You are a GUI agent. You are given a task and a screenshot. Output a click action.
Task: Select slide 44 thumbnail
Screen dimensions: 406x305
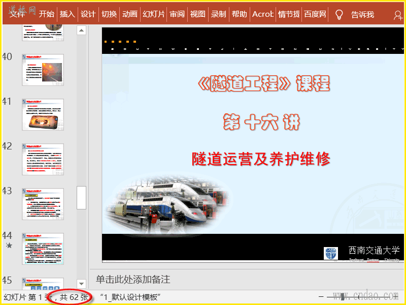pyautogui.click(x=43, y=249)
